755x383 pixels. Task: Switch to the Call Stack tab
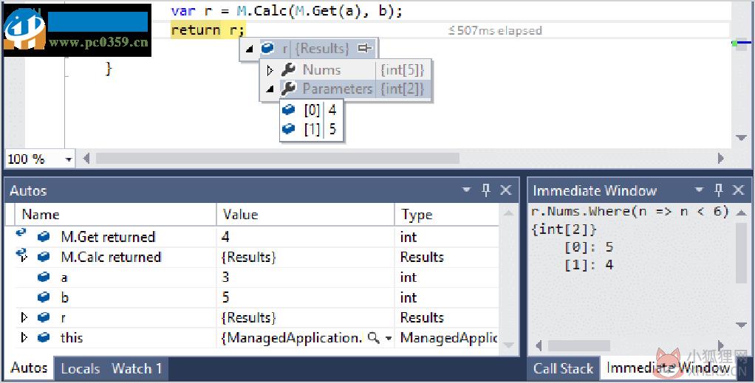coord(564,368)
